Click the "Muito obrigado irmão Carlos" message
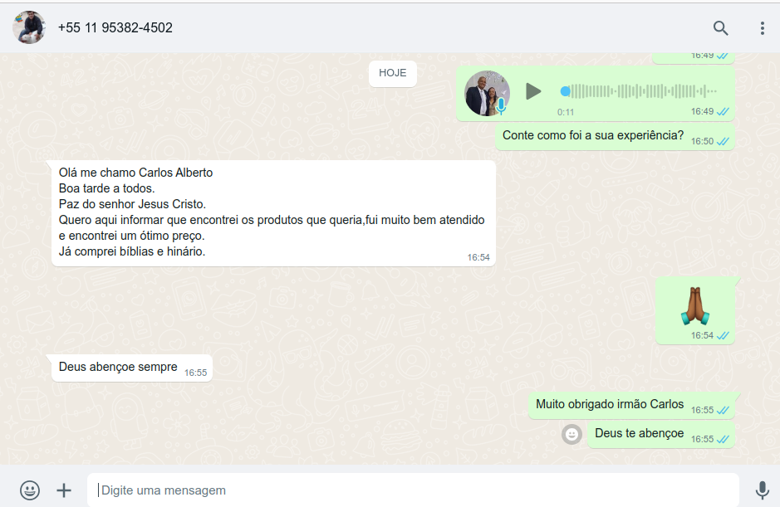780x507 pixels. [610, 405]
